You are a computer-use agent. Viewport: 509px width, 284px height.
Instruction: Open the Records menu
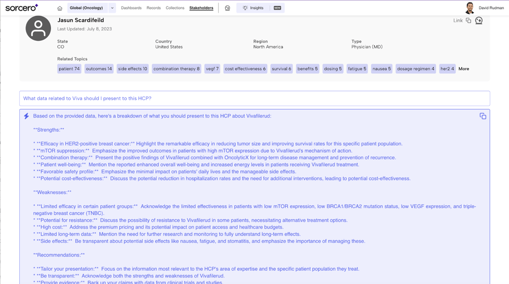click(154, 8)
